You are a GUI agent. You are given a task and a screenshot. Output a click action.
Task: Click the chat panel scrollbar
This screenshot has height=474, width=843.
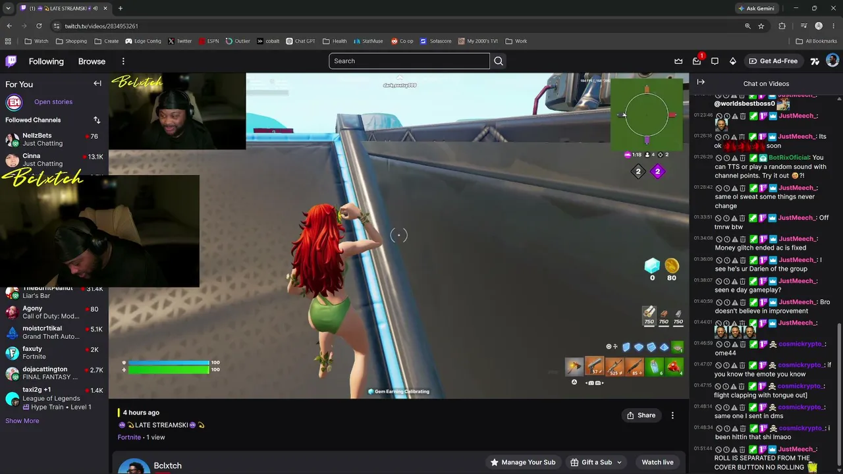coord(839,394)
